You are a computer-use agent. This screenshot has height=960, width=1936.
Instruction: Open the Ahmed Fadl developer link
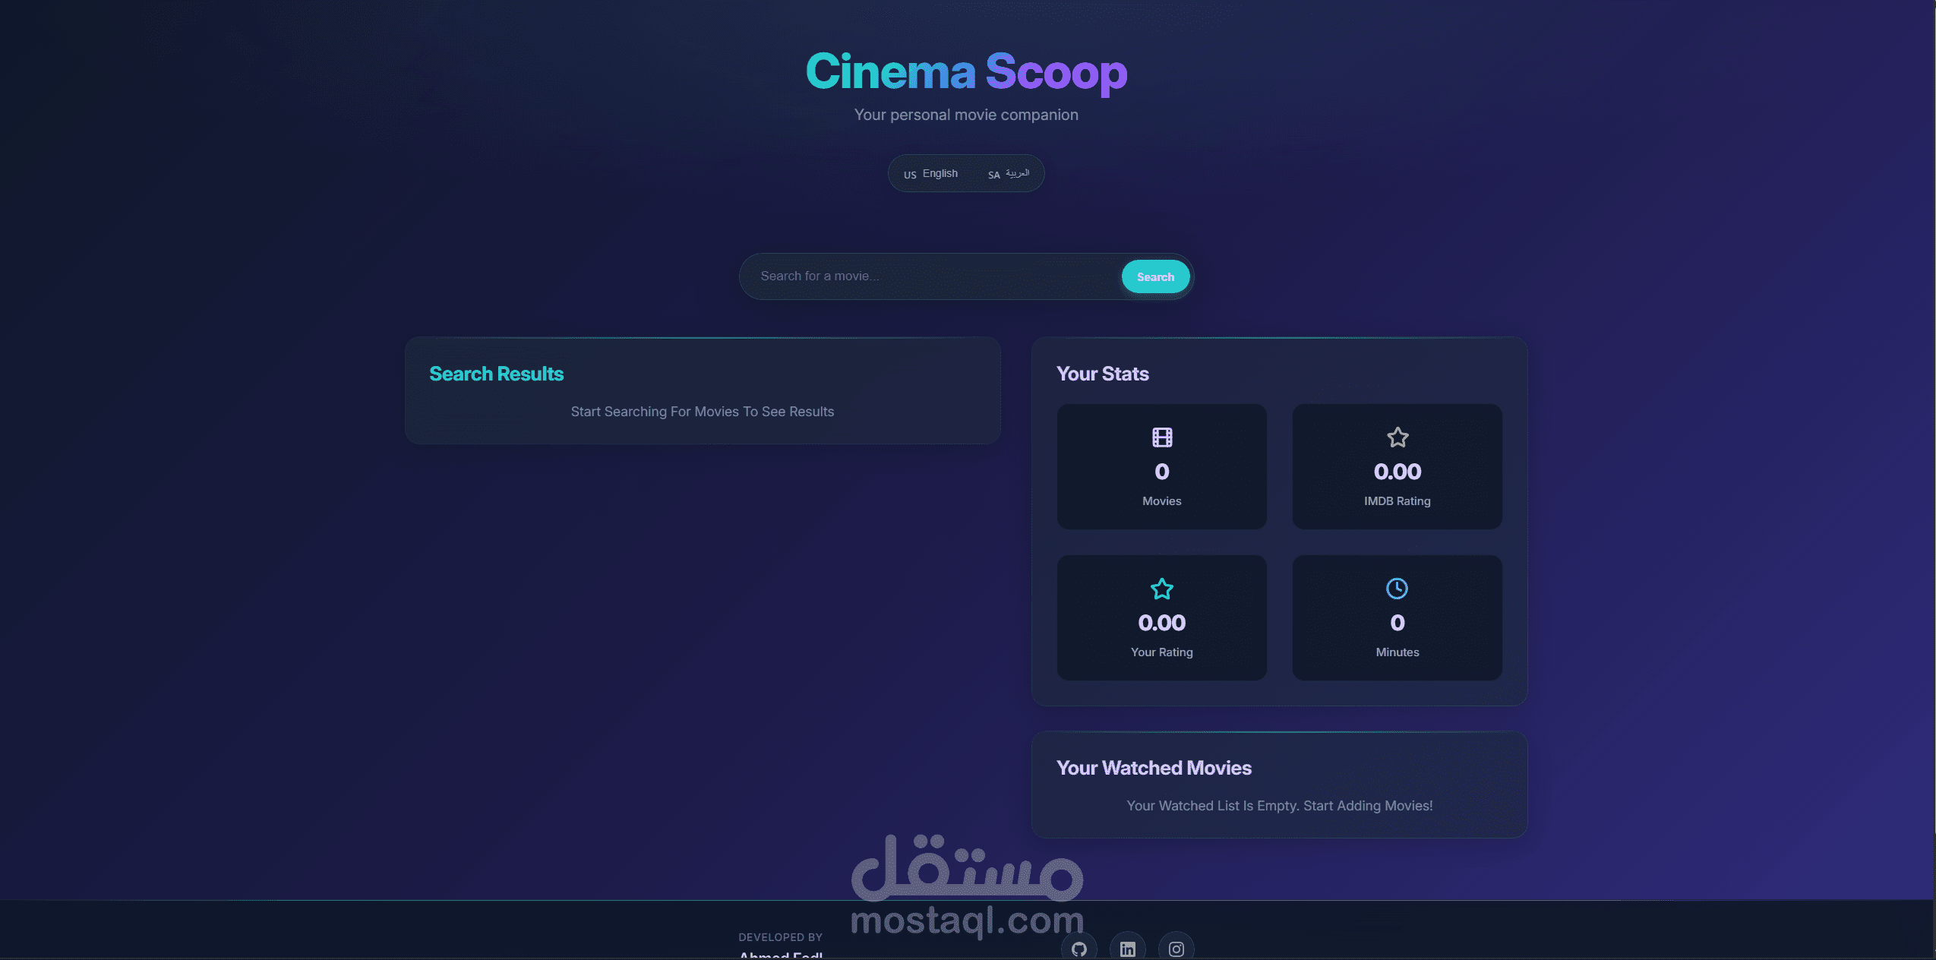coord(780,955)
